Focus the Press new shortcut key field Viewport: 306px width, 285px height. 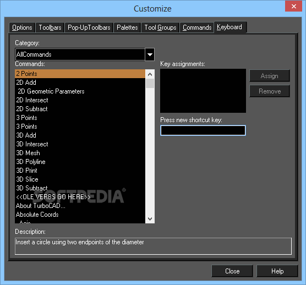tap(203, 130)
